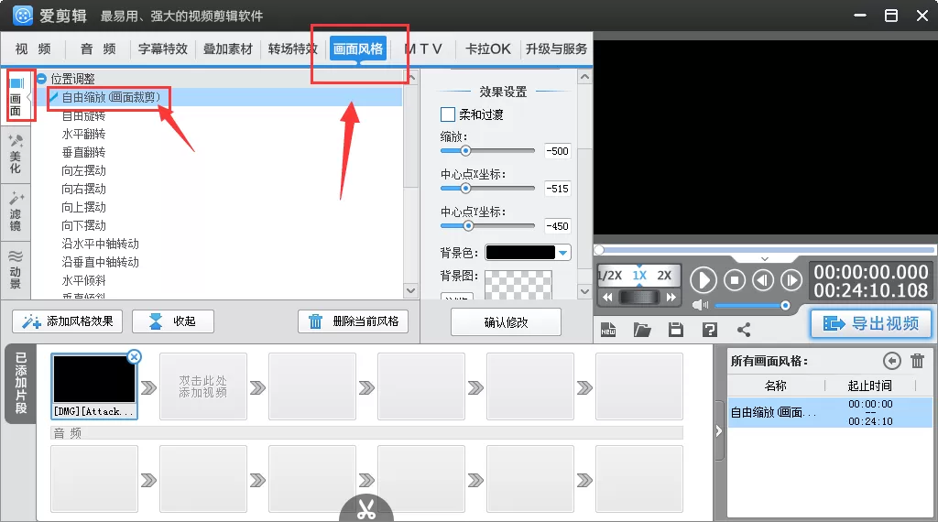Select the 垂直翻转 effect
938x522 pixels.
tap(83, 152)
